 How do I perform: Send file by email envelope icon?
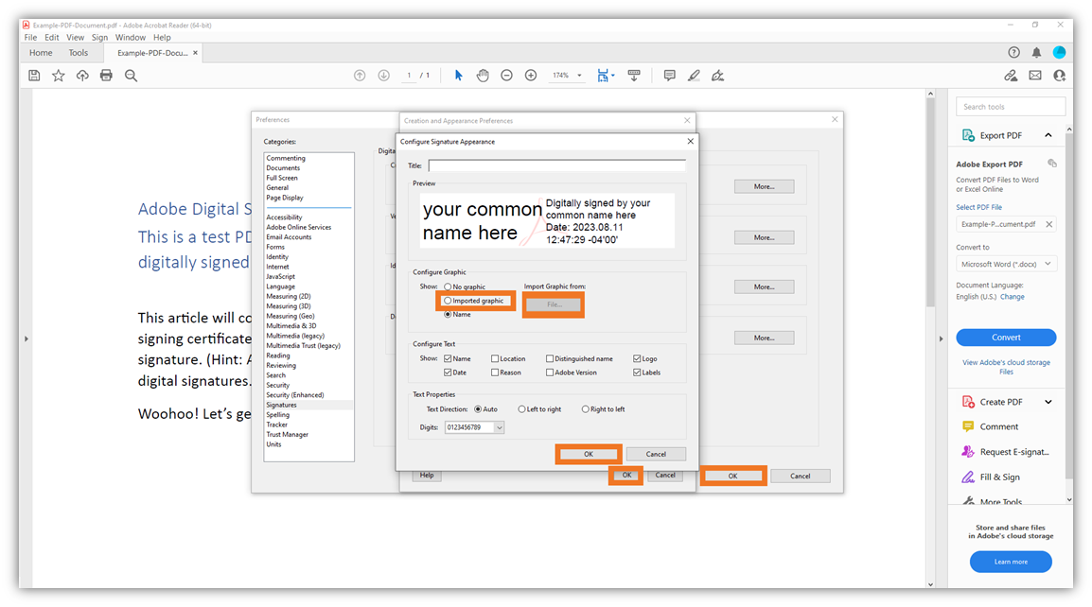click(x=1035, y=76)
